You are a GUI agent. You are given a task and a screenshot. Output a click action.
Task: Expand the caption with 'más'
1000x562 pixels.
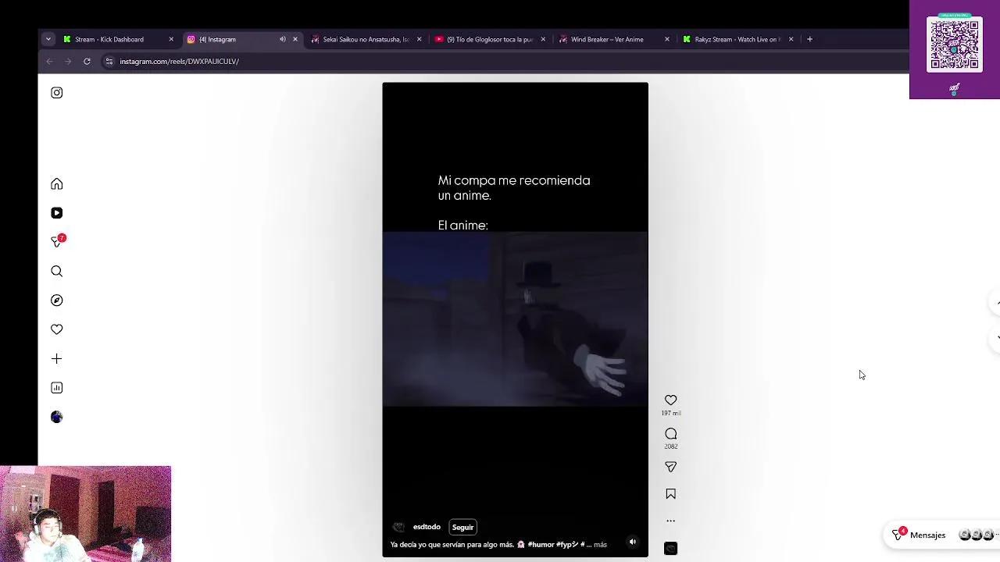(600, 545)
